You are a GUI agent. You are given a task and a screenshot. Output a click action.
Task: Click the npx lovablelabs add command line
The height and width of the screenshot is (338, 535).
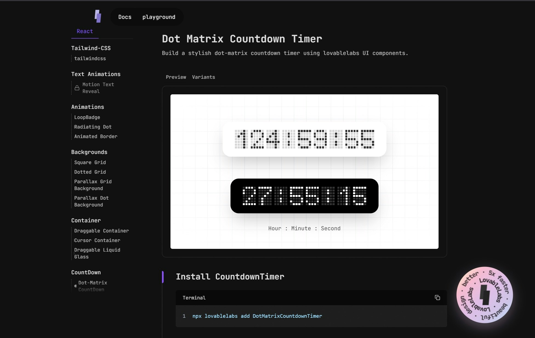(257, 316)
